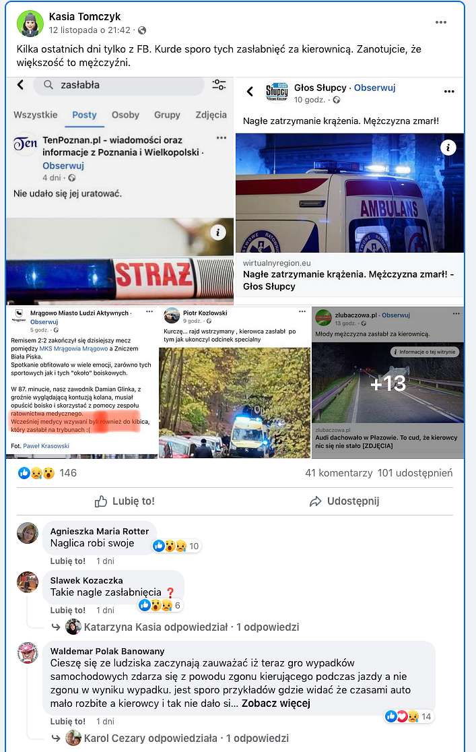476x752 pixels.
Task: Open the +13 photos thumbnail
Action: click(388, 383)
